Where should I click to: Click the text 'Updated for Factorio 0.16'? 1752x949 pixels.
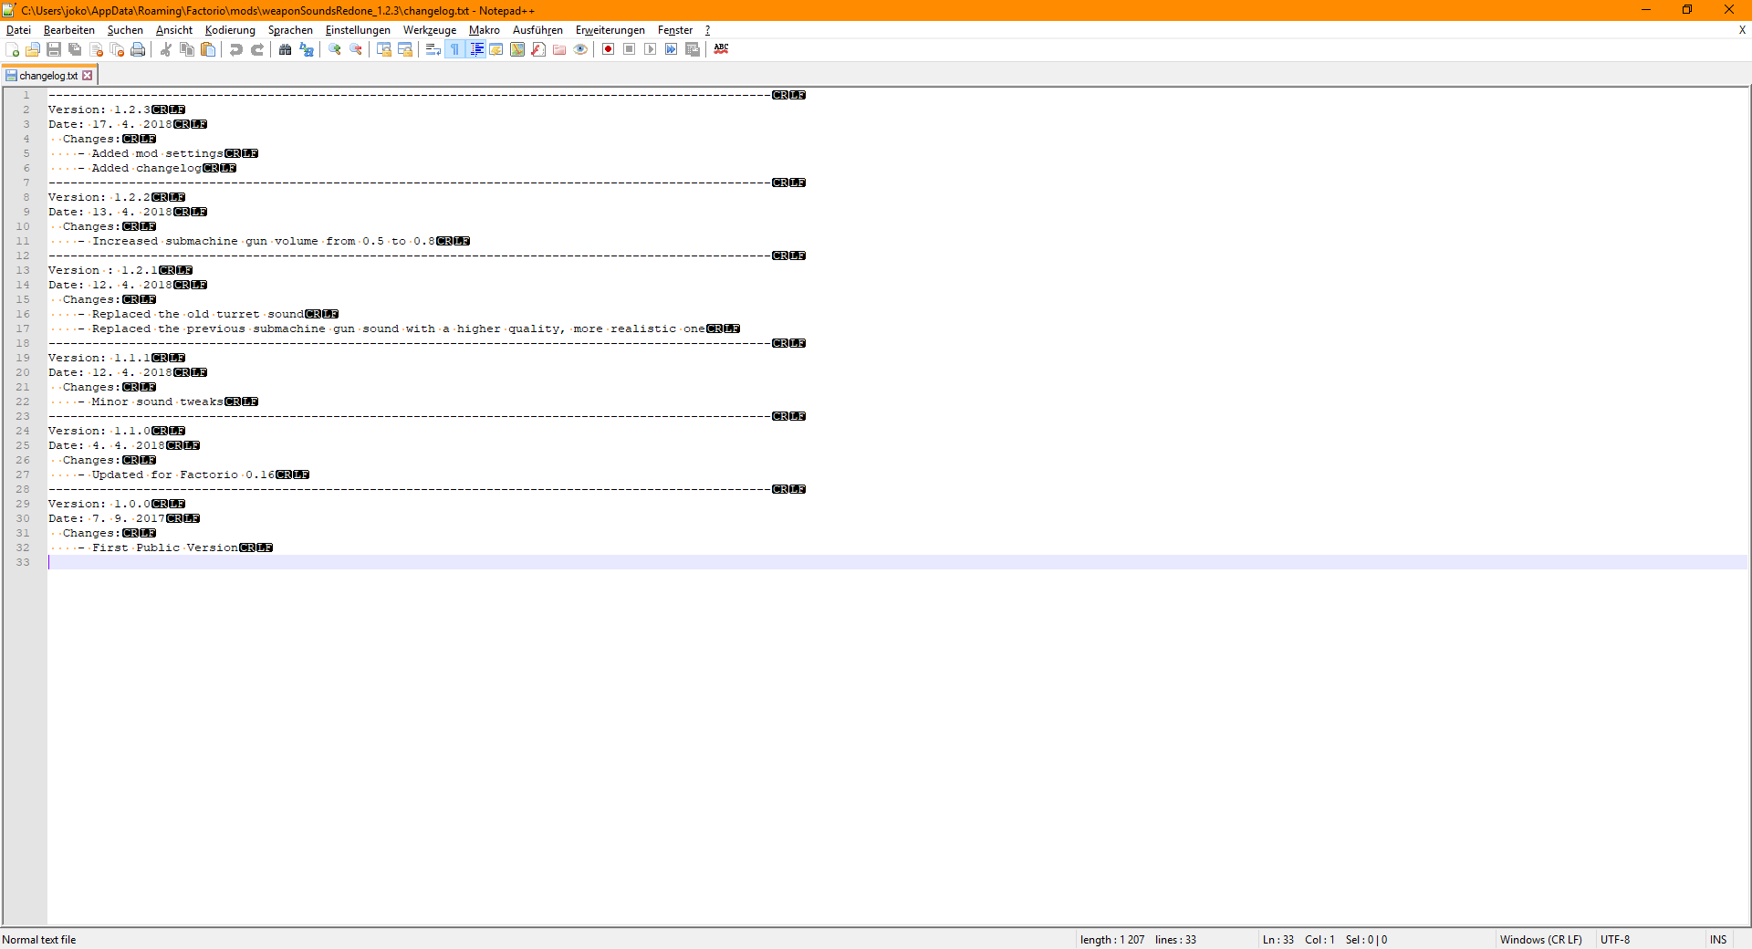[183, 474]
